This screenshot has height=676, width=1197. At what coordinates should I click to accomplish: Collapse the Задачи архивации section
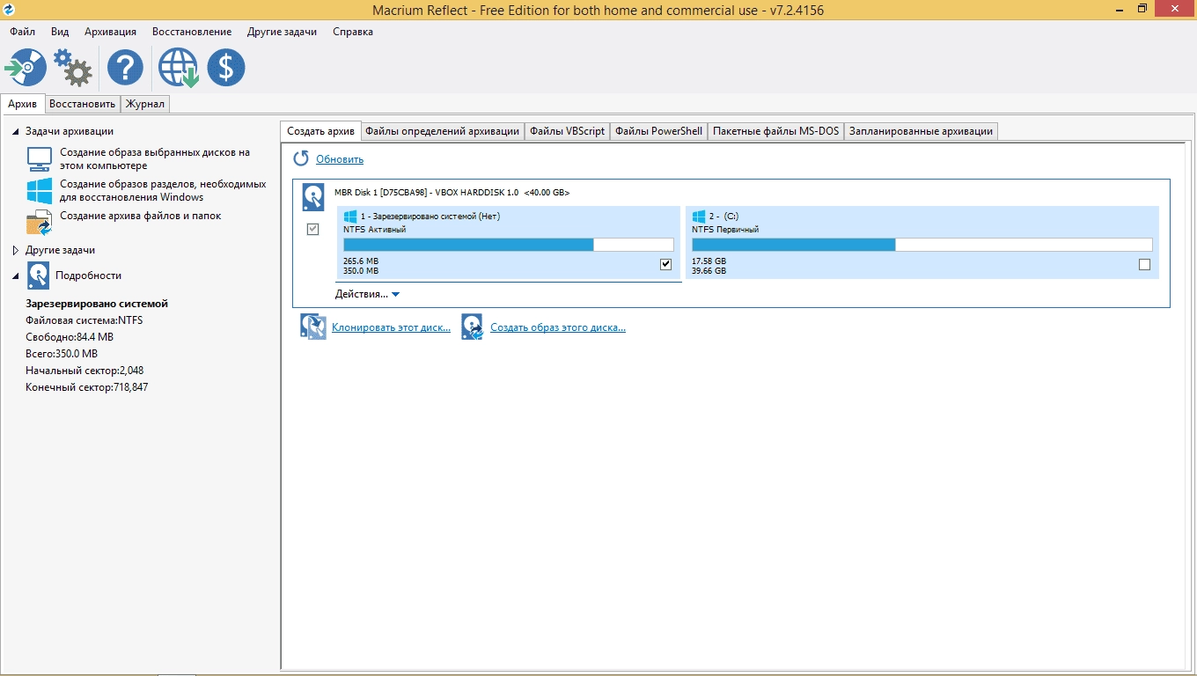pyautogui.click(x=15, y=131)
